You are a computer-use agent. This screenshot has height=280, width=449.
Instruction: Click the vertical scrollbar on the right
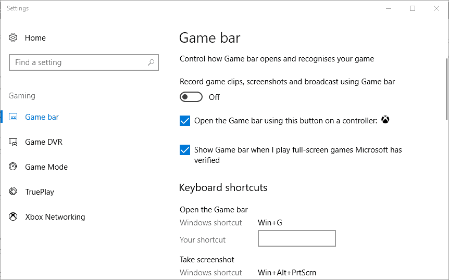(x=446, y=88)
